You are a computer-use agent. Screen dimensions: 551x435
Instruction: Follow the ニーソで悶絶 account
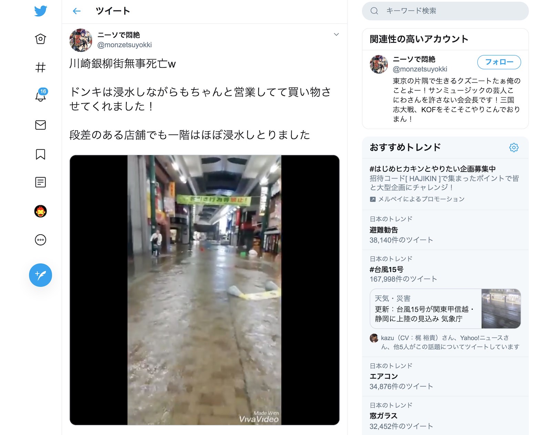pos(499,62)
